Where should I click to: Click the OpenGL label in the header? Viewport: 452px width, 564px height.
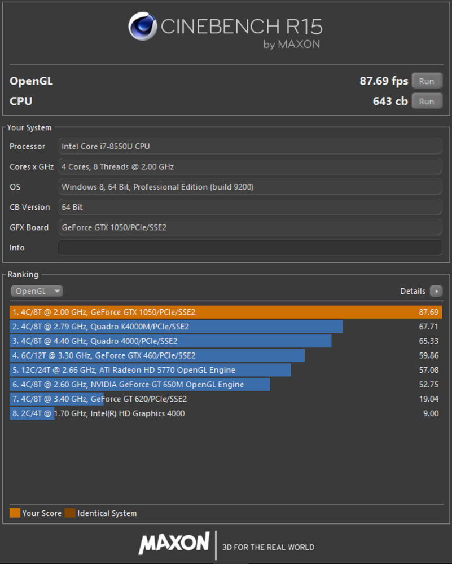pyautogui.click(x=31, y=81)
